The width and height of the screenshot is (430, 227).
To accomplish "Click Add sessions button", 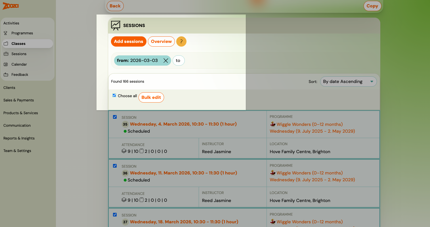I will pyautogui.click(x=129, y=41).
